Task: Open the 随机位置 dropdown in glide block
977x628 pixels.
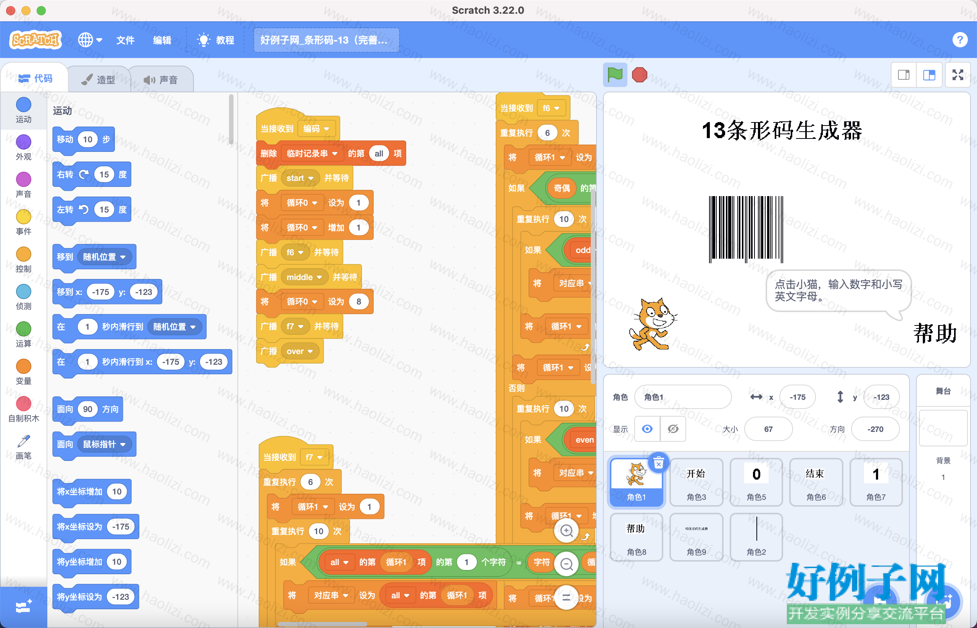Action: pos(174,327)
